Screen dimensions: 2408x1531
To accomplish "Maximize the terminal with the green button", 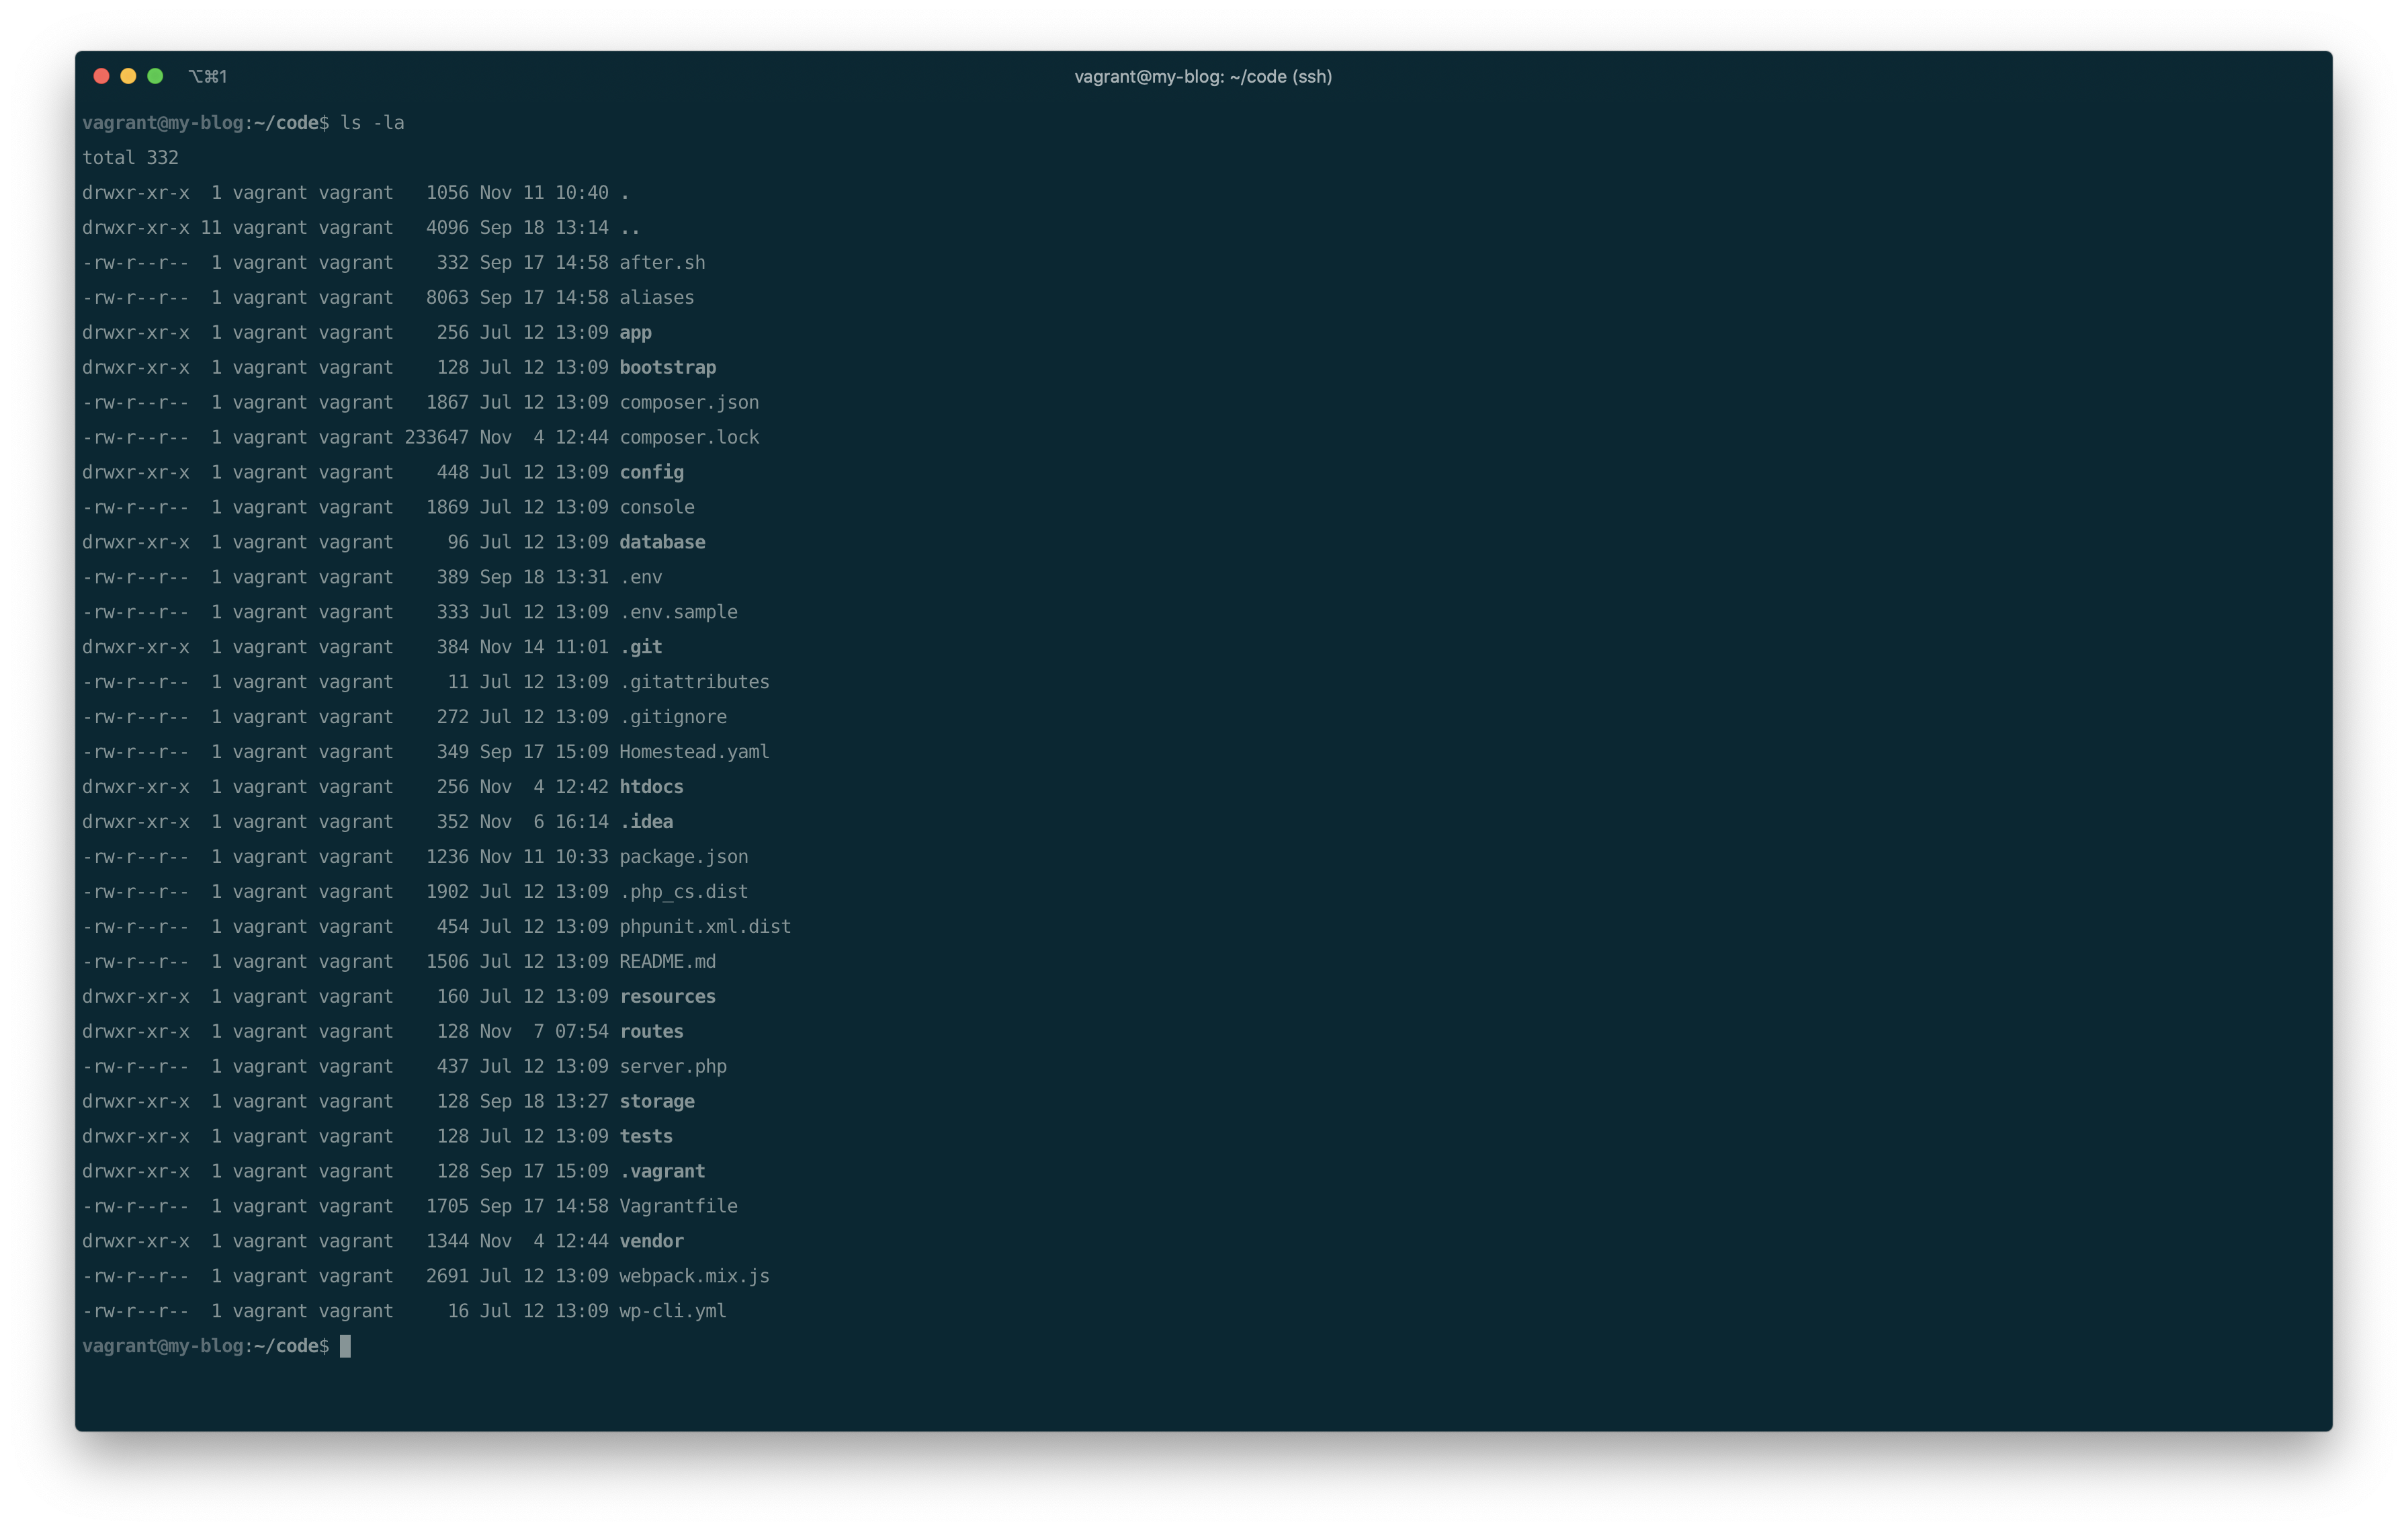I will pos(155,76).
